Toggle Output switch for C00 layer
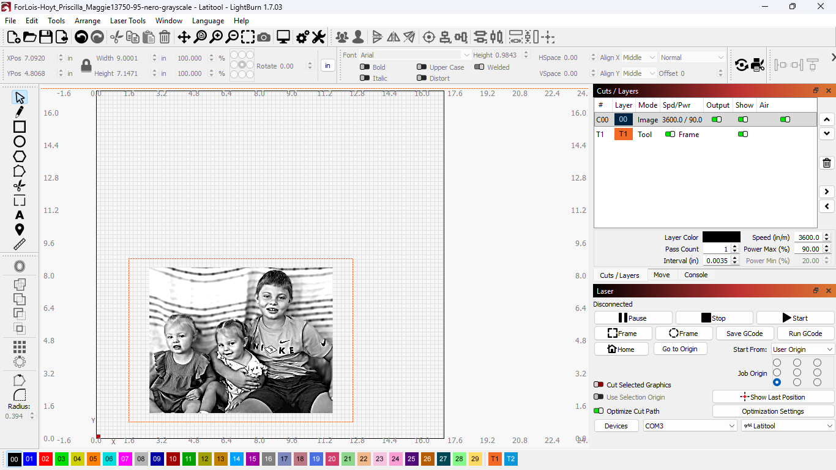The height and width of the screenshot is (470, 836). [x=716, y=120]
